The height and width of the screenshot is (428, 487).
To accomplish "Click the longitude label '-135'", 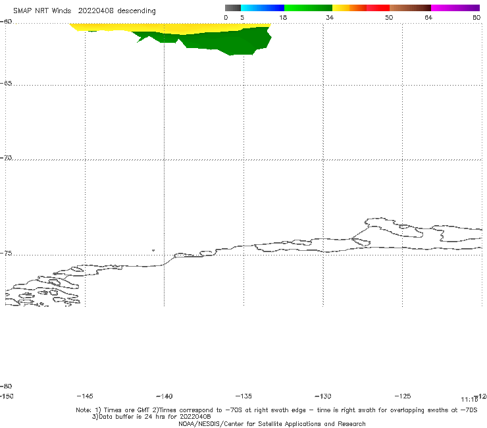I will pyautogui.click(x=244, y=396).
